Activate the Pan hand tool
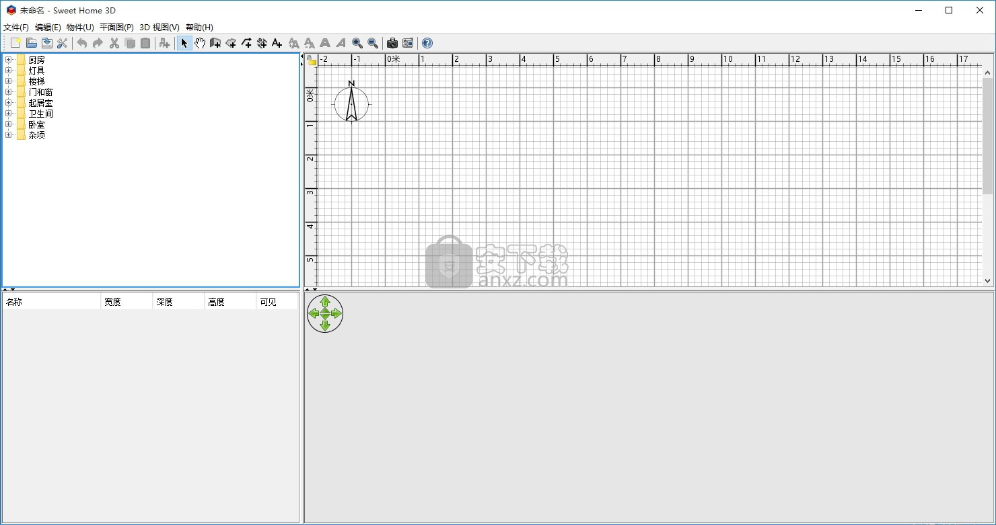 tap(200, 43)
